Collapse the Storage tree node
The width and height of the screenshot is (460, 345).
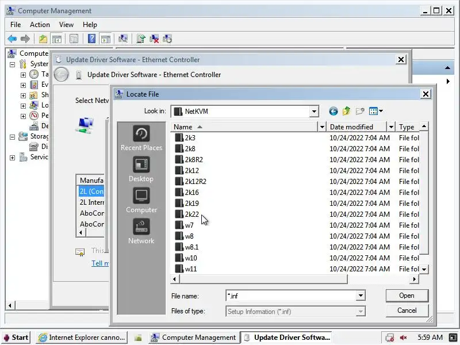pyautogui.click(x=12, y=137)
